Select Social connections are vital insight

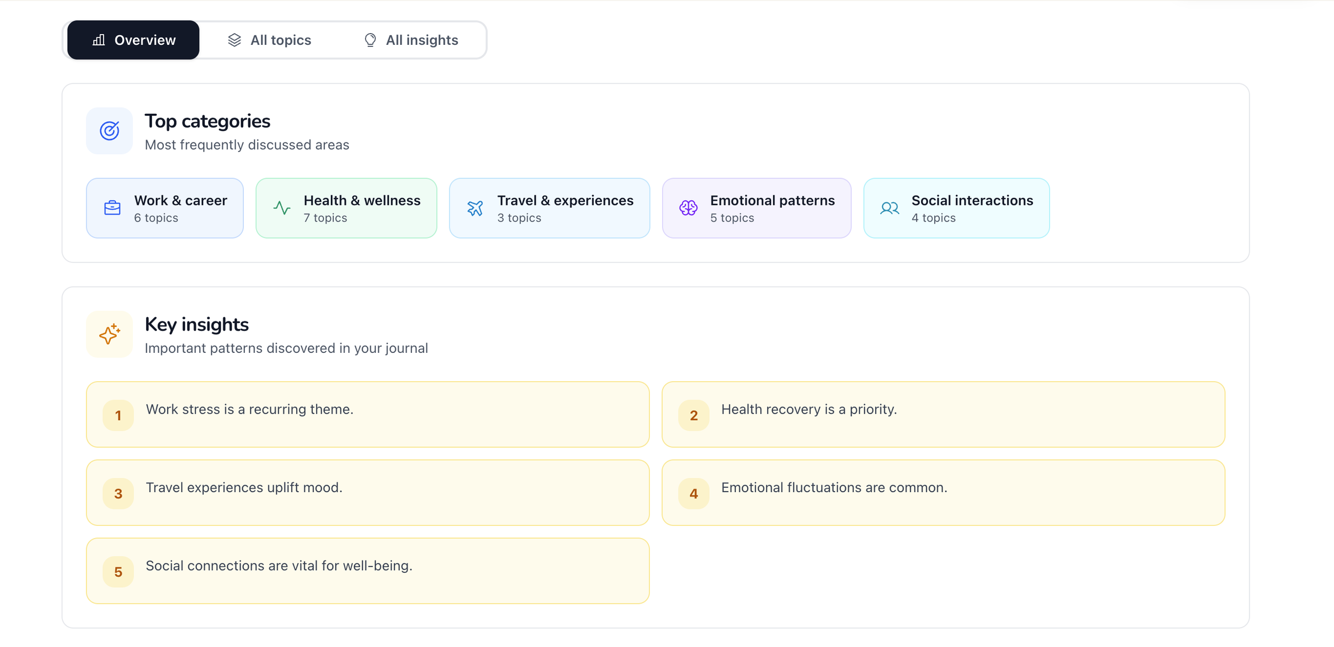click(x=368, y=571)
